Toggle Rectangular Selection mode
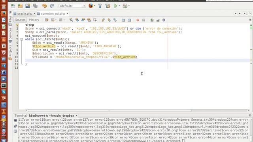This screenshot has width=253, height=142. point(95,20)
